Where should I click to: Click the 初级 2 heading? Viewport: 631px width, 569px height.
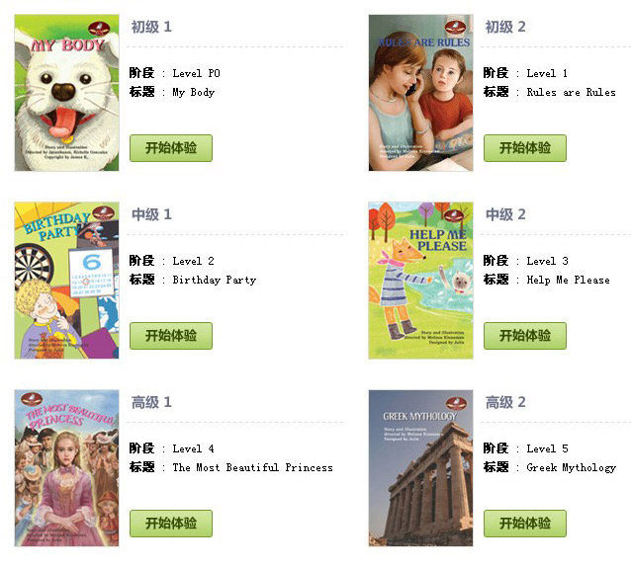click(505, 27)
